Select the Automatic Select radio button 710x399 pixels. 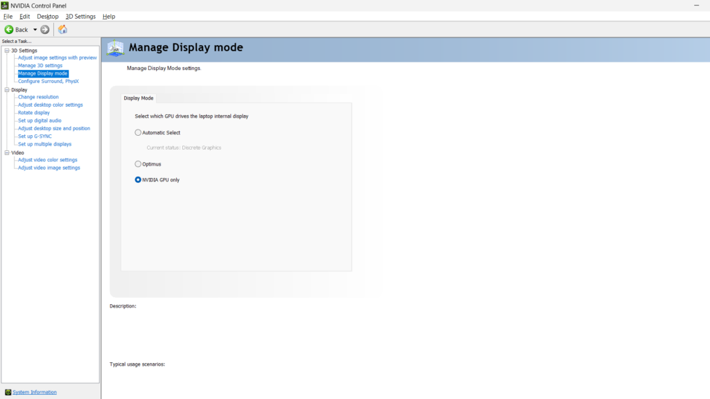pyautogui.click(x=137, y=132)
